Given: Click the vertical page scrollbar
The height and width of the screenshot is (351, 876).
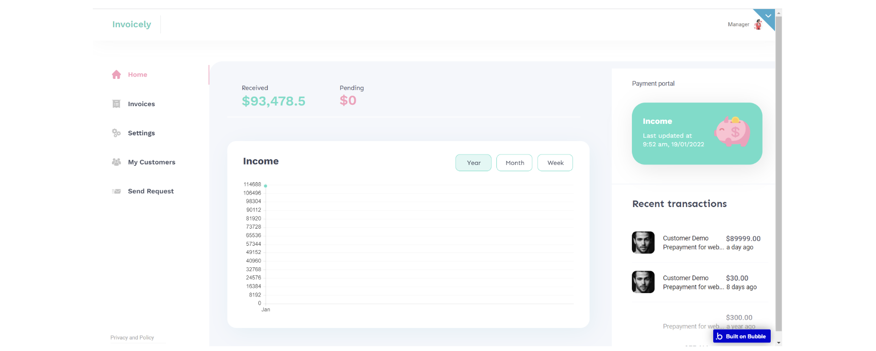Looking at the screenshot, I should point(779,175).
